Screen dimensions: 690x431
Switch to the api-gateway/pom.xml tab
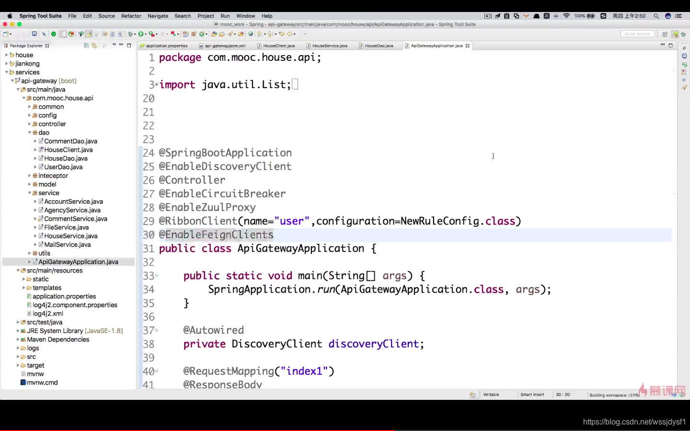point(225,46)
